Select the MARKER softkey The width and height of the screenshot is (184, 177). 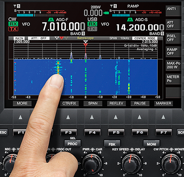click(x=164, y=103)
